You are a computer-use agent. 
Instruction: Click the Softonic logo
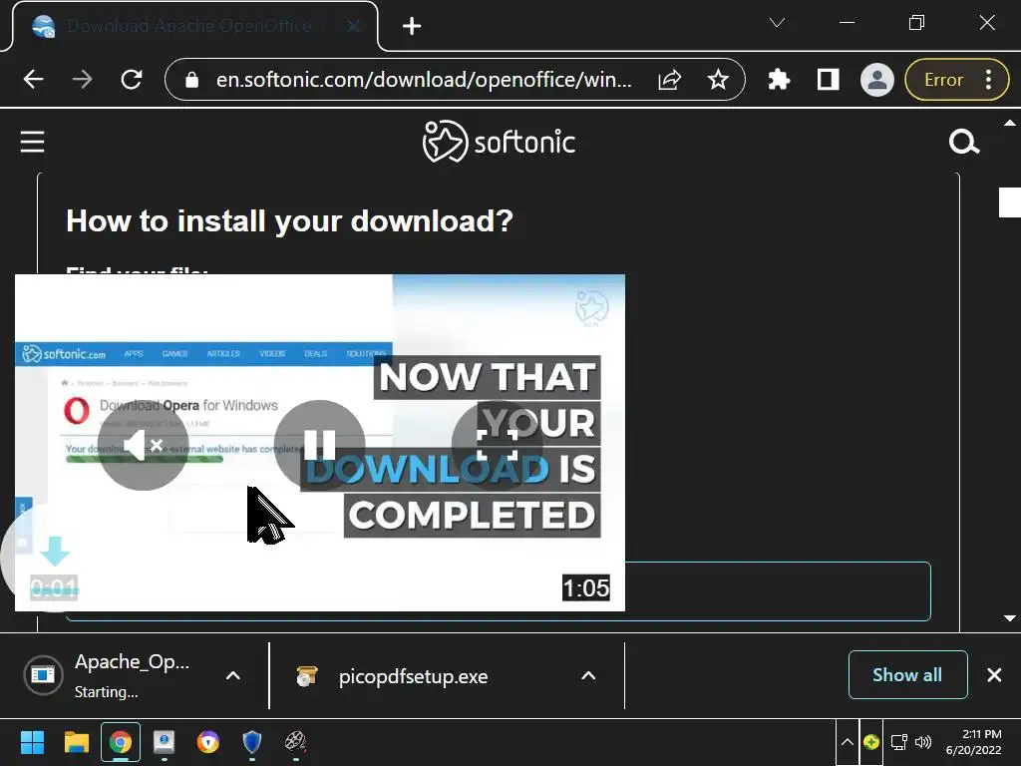[x=499, y=142]
